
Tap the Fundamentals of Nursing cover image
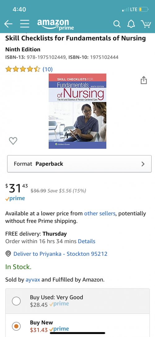[x=77, y=111]
